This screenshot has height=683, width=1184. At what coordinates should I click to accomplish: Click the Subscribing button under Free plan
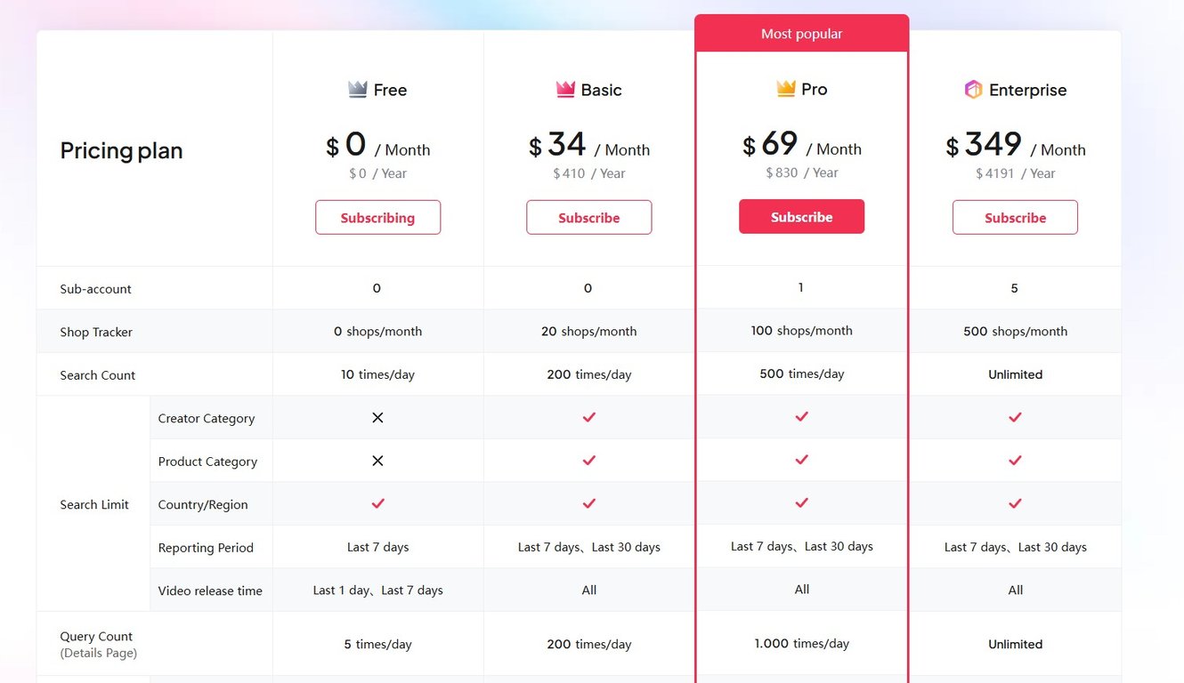pos(377,218)
